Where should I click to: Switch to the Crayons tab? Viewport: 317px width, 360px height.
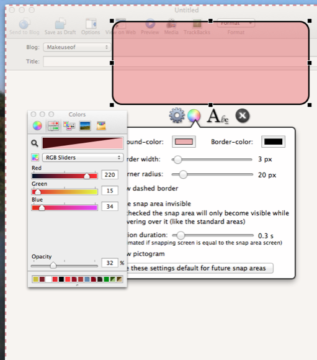point(101,126)
